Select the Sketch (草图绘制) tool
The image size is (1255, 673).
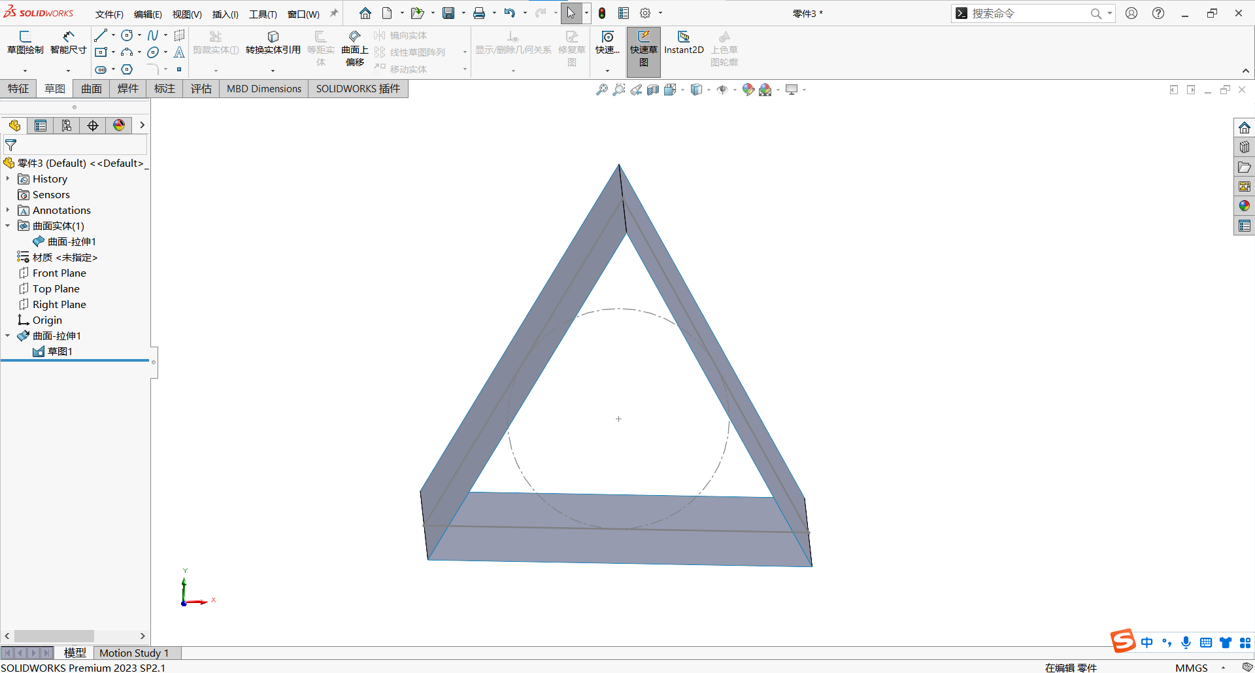25,41
